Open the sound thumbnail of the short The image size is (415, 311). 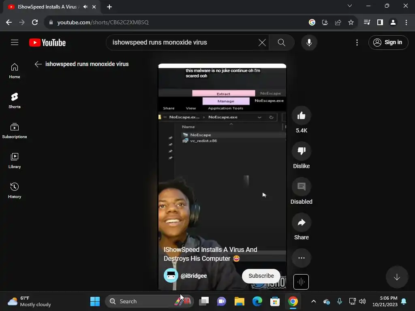301,282
